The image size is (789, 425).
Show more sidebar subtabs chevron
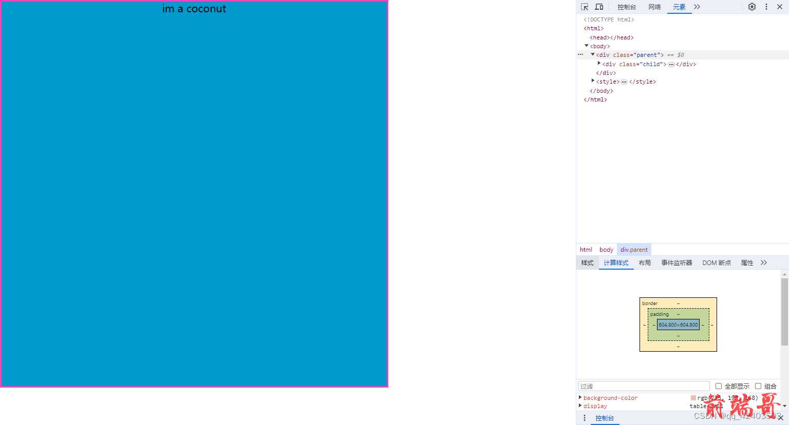click(x=764, y=262)
